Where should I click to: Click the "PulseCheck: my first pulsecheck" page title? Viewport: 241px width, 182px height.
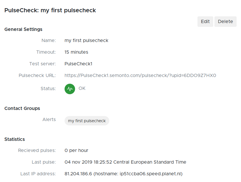tap(50, 10)
